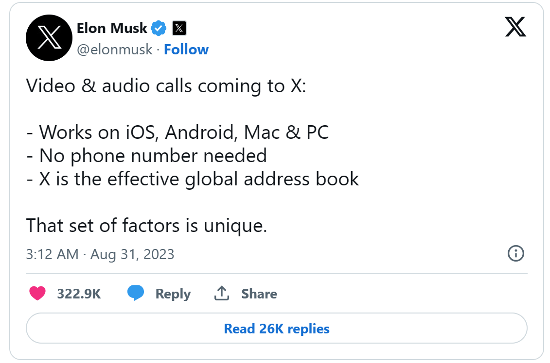550x363 pixels.
Task: Click the circled info icon
Action: (x=515, y=253)
